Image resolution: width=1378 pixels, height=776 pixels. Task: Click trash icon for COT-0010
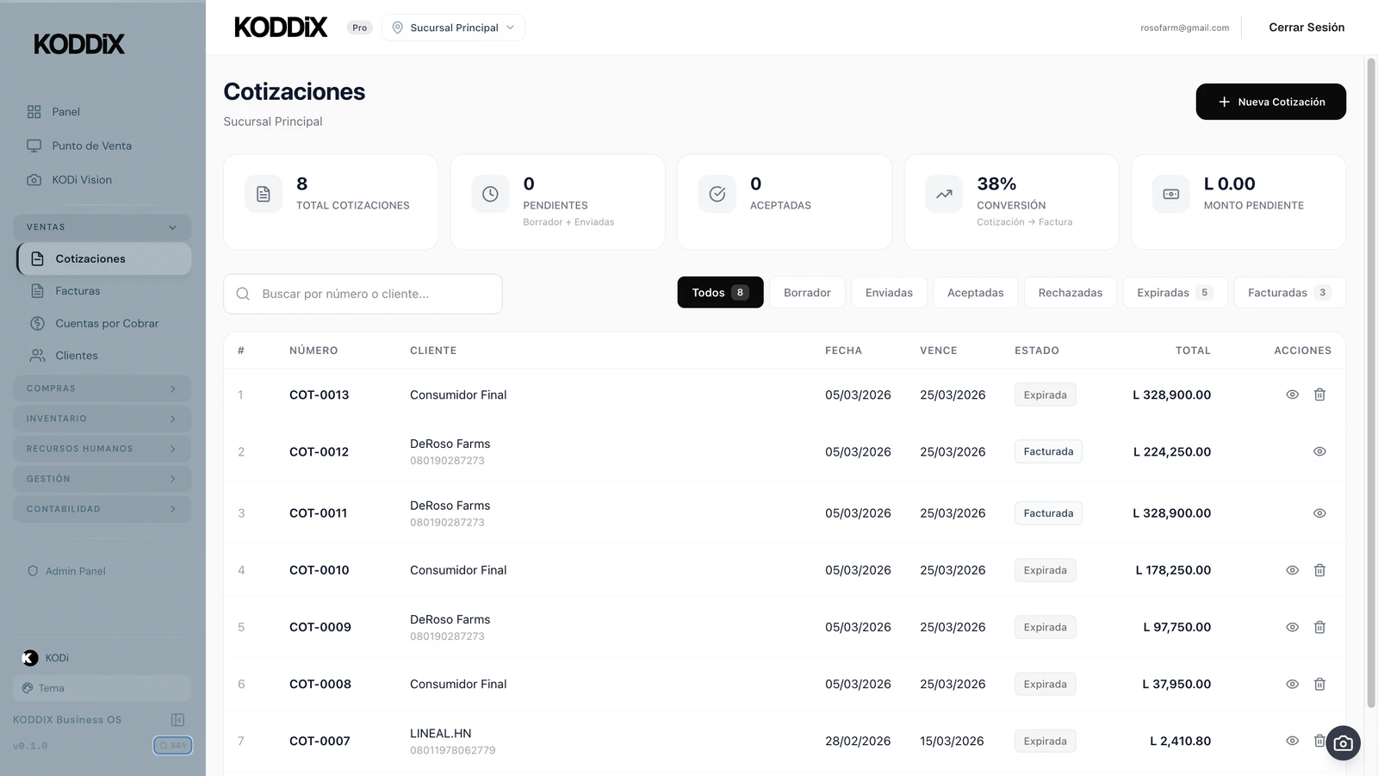tap(1319, 570)
